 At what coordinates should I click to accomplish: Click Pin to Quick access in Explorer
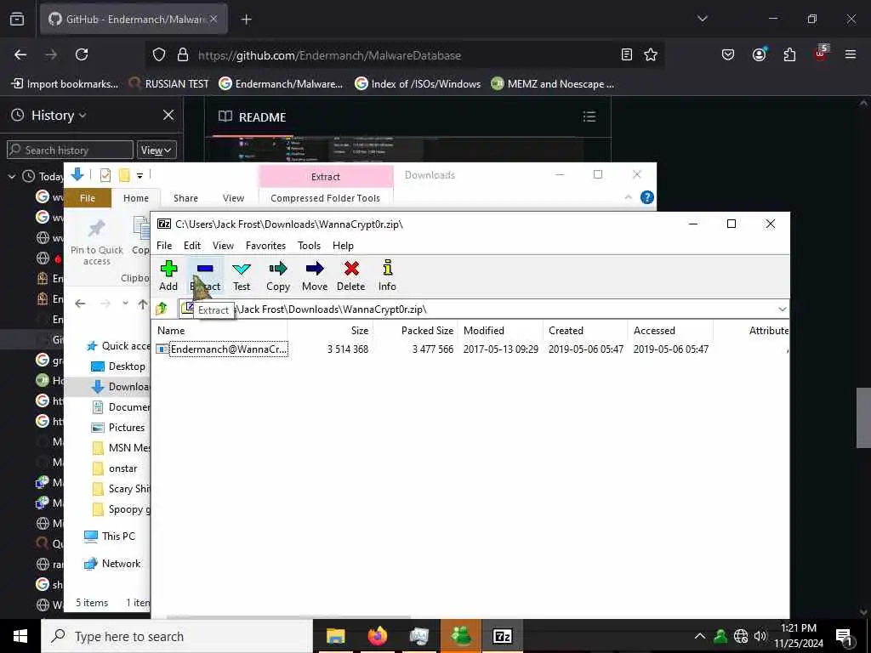click(97, 242)
